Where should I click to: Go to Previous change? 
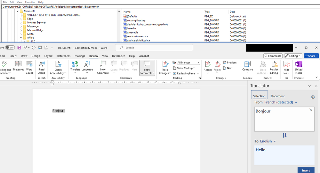tap(230, 63)
